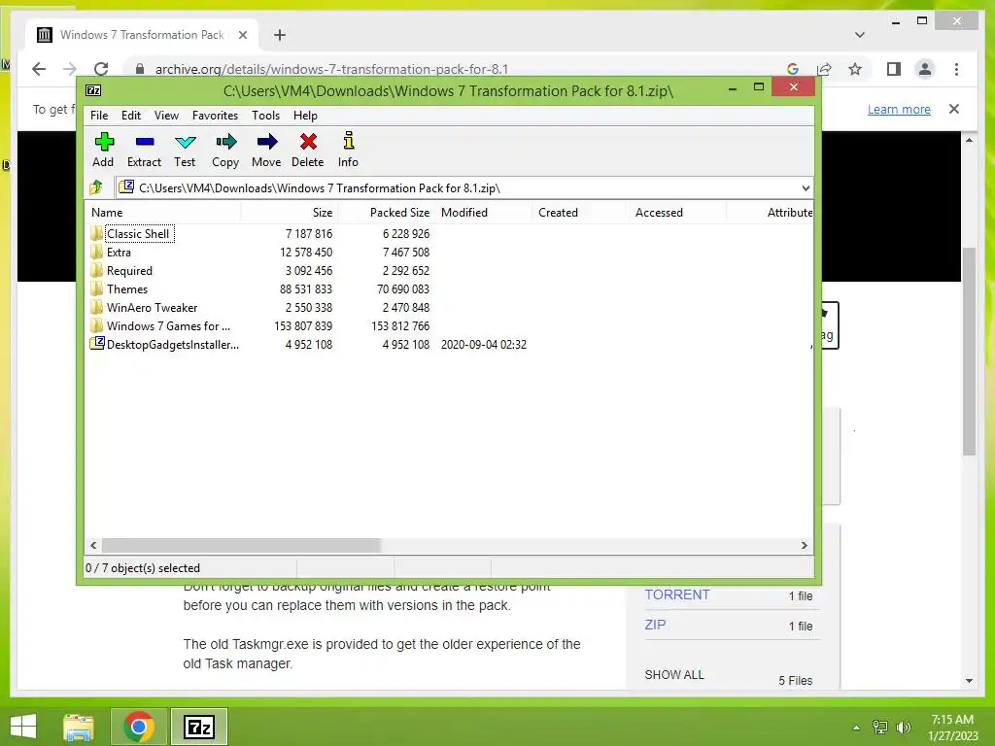The height and width of the screenshot is (746, 995).
Task: Select the Themes folder icon
Action: pyautogui.click(x=96, y=288)
